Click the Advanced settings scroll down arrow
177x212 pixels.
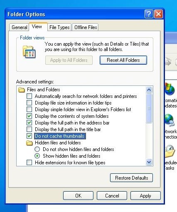click(149, 162)
